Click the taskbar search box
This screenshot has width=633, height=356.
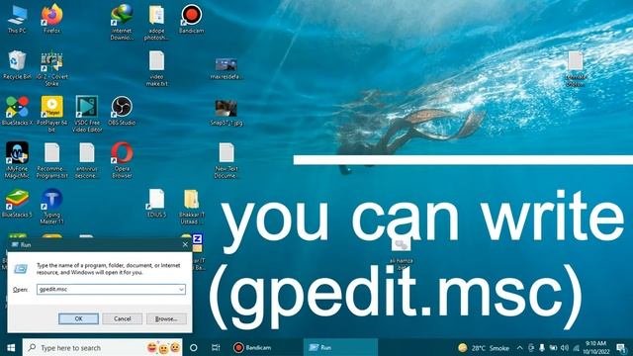[103, 347]
